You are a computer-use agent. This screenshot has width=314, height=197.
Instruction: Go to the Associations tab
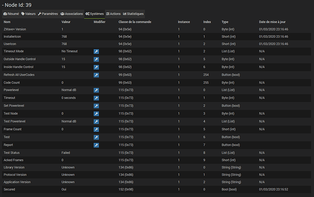coord(72,14)
